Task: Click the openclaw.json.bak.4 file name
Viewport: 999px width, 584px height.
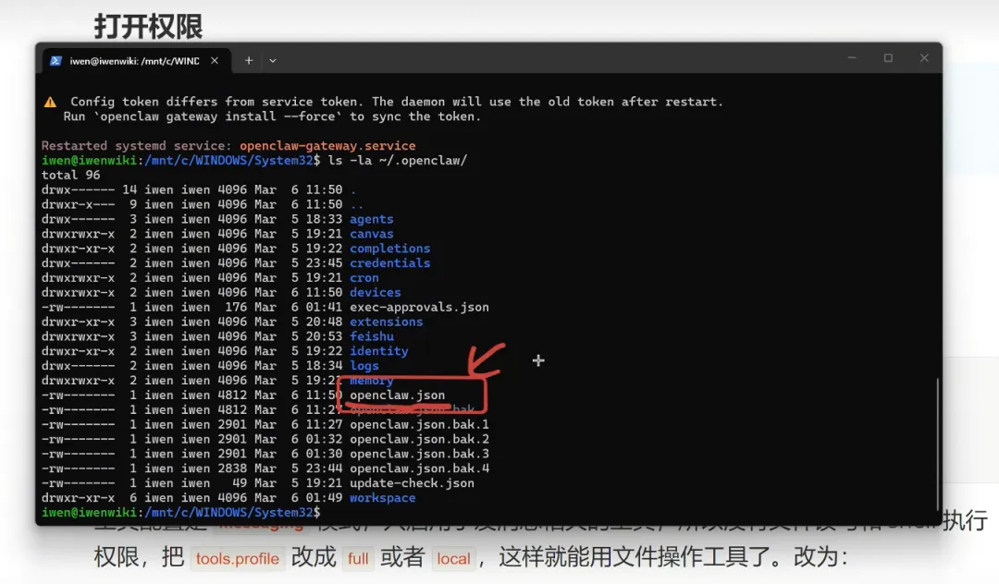Action: tap(419, 468)
